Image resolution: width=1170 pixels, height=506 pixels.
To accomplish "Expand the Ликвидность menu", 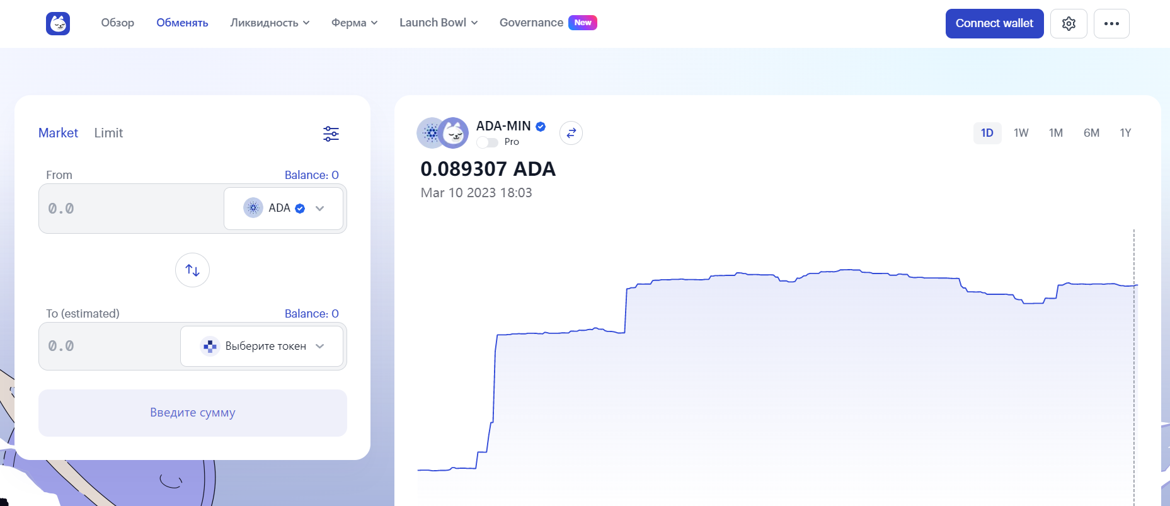I will pyautogui.click(x=270, y=23).
